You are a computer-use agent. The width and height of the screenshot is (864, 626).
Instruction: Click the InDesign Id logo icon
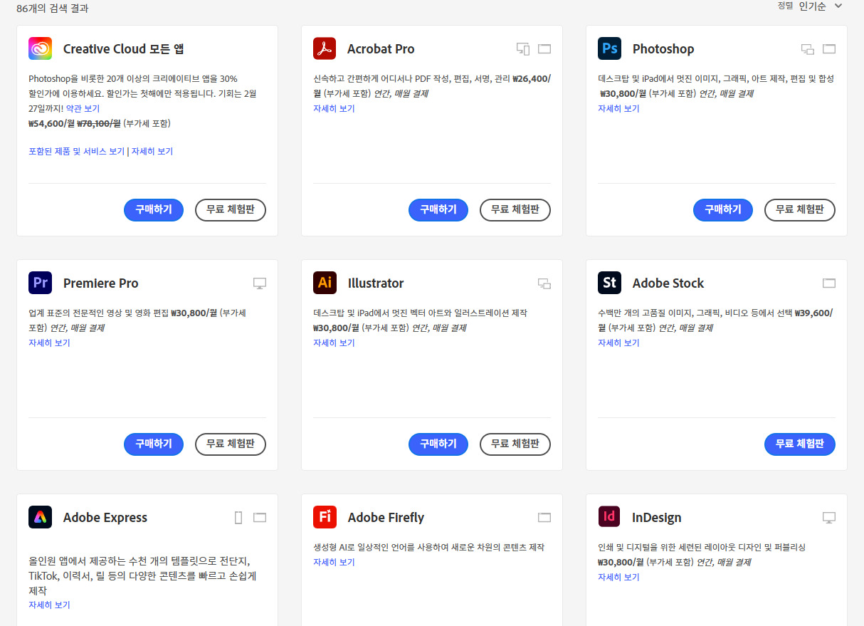pos(609,517)
